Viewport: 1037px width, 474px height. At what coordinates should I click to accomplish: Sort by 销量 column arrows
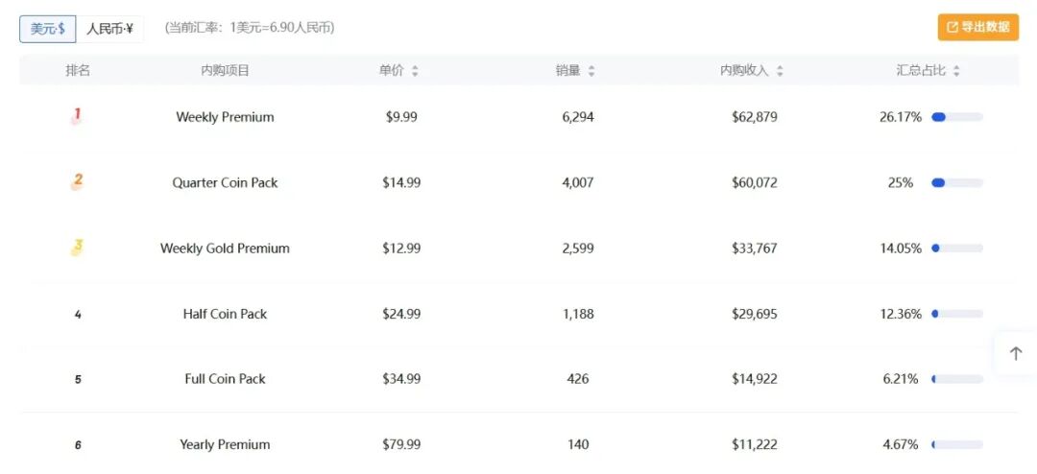coord(591,71)
